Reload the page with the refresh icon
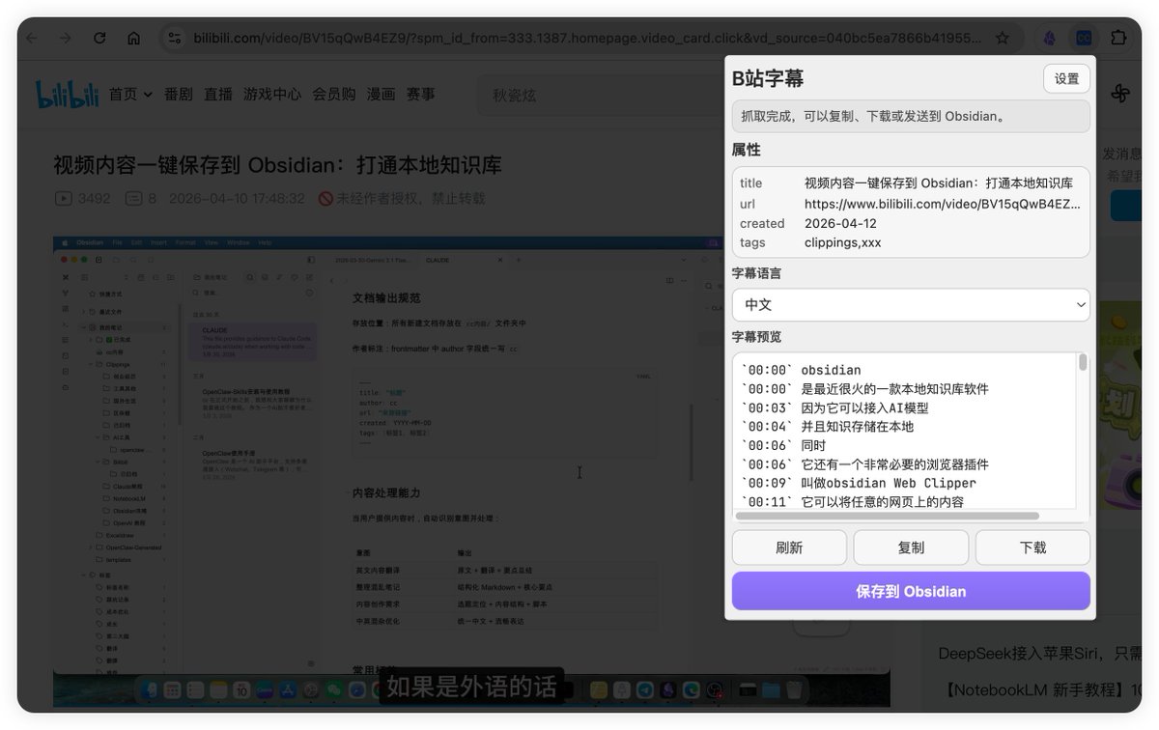The image size is (1159, 730). pos(99,38)
